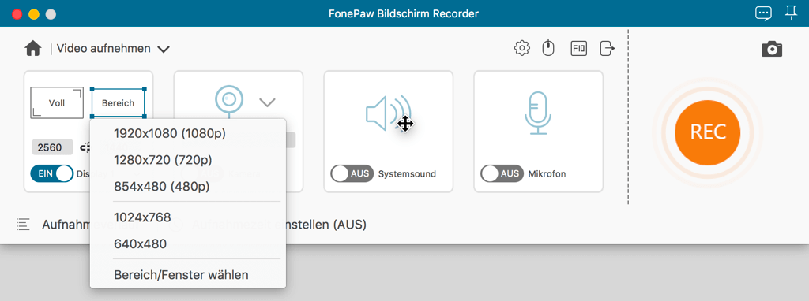The image size is (809, 301).
Task: Turn off the Display EIN toggle
Action: (x=52, y=173)
